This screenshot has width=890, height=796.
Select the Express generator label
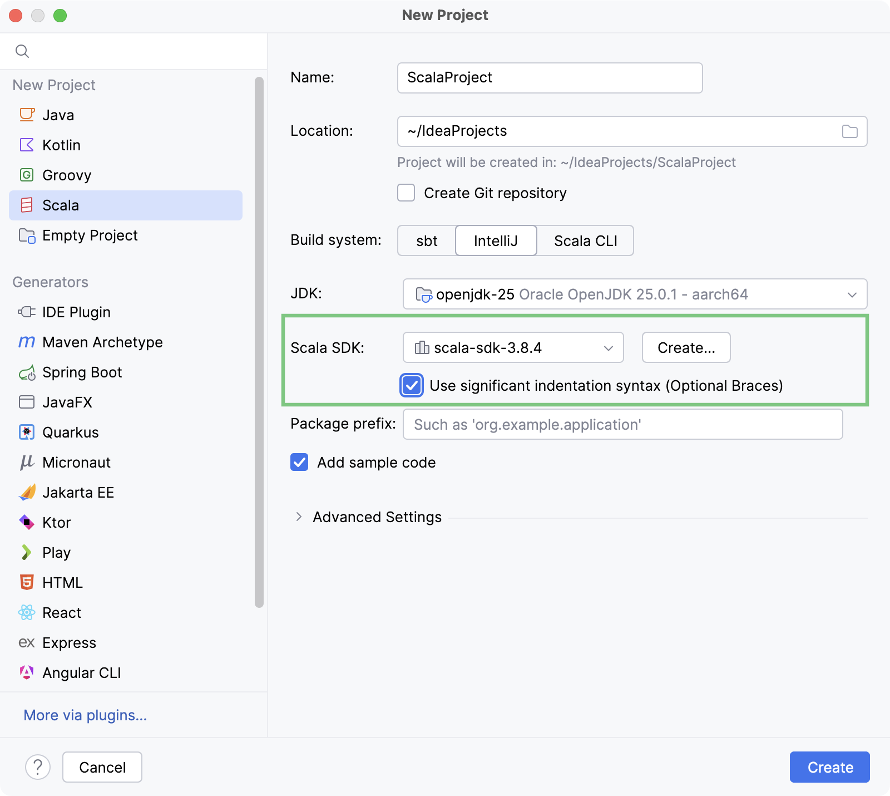pos(69,642)
